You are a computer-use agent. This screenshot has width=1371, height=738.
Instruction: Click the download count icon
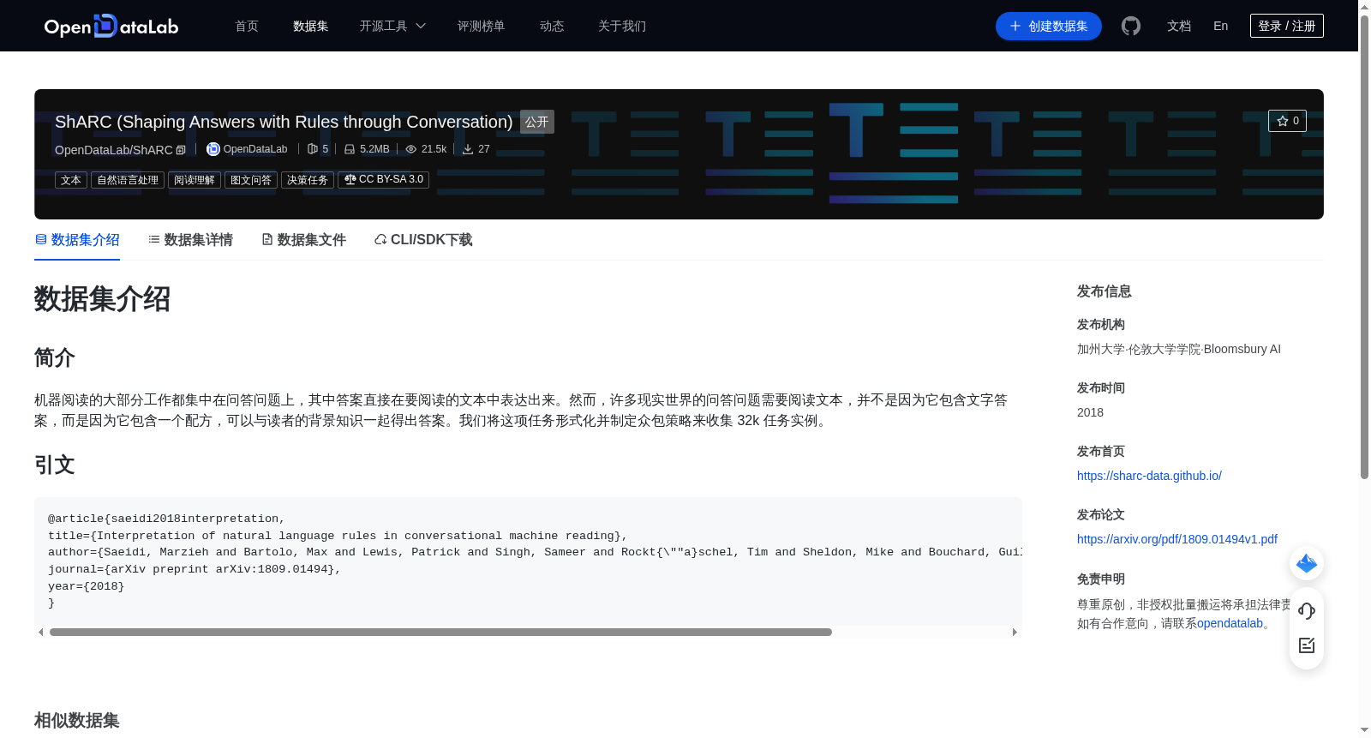pos(468,149)
